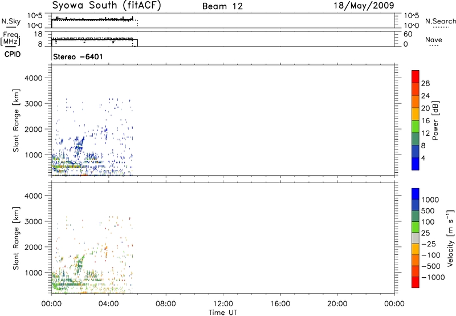Viewport: 456px width, 316px height.
Task: Click the "-500" tick on Velocity color bar
Action: click(x=431, y=266)
